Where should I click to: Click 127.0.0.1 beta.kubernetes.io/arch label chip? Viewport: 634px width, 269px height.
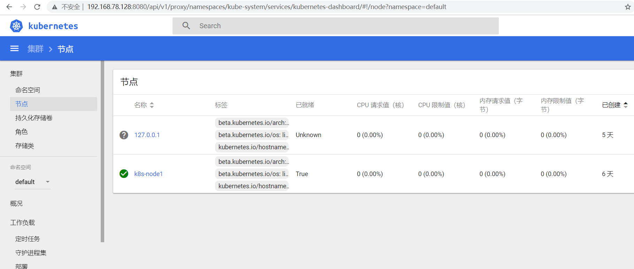[252, 123]
